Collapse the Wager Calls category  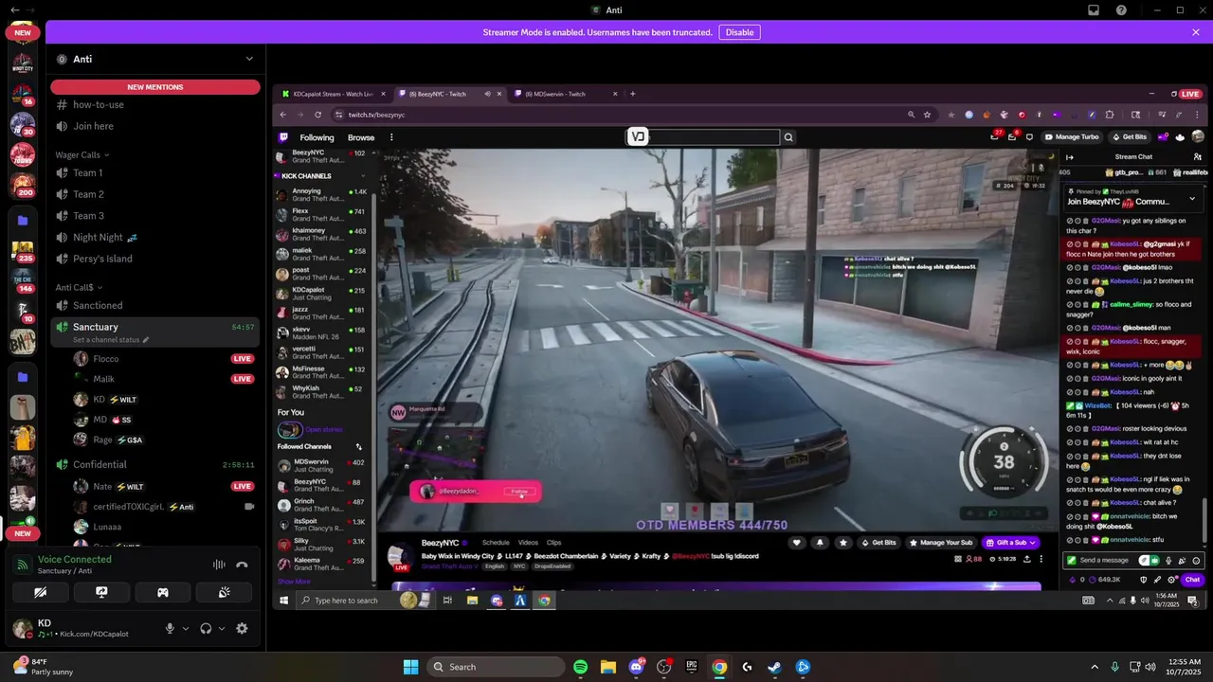pos(81,154)
